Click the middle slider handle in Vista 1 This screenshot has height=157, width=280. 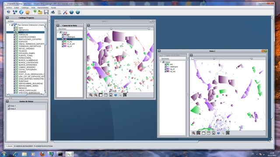111,29
